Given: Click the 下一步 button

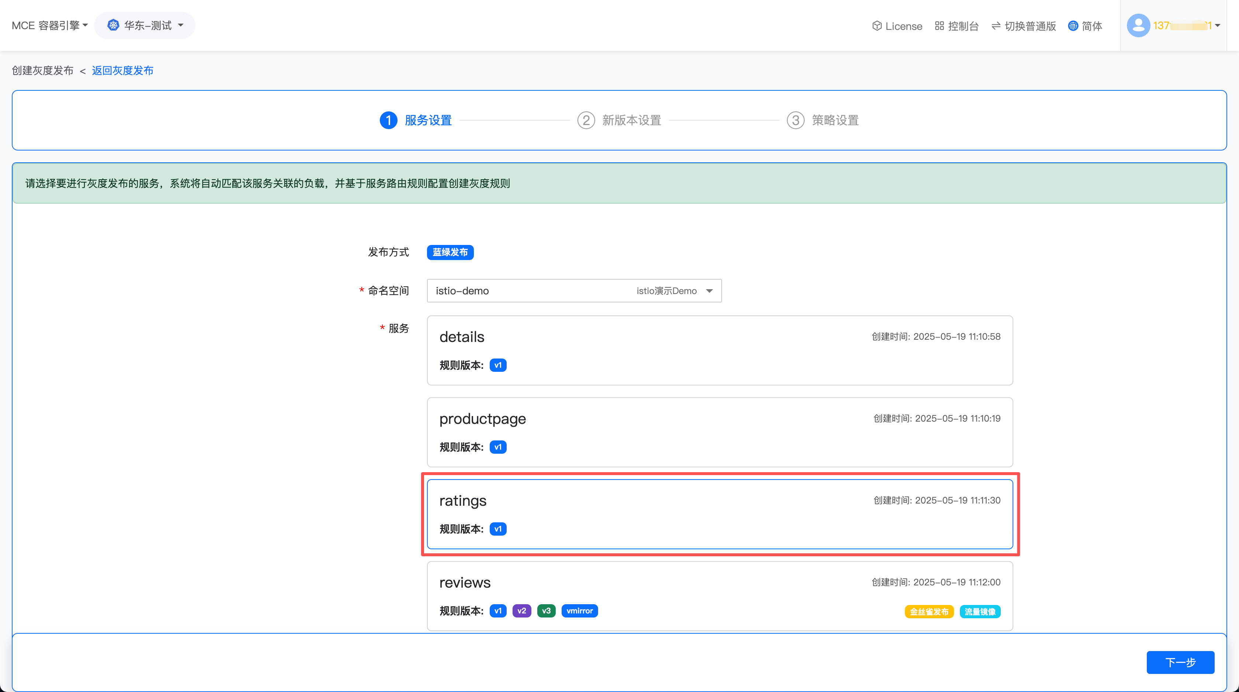Looking at the screenshot, I should [1180, 662].
